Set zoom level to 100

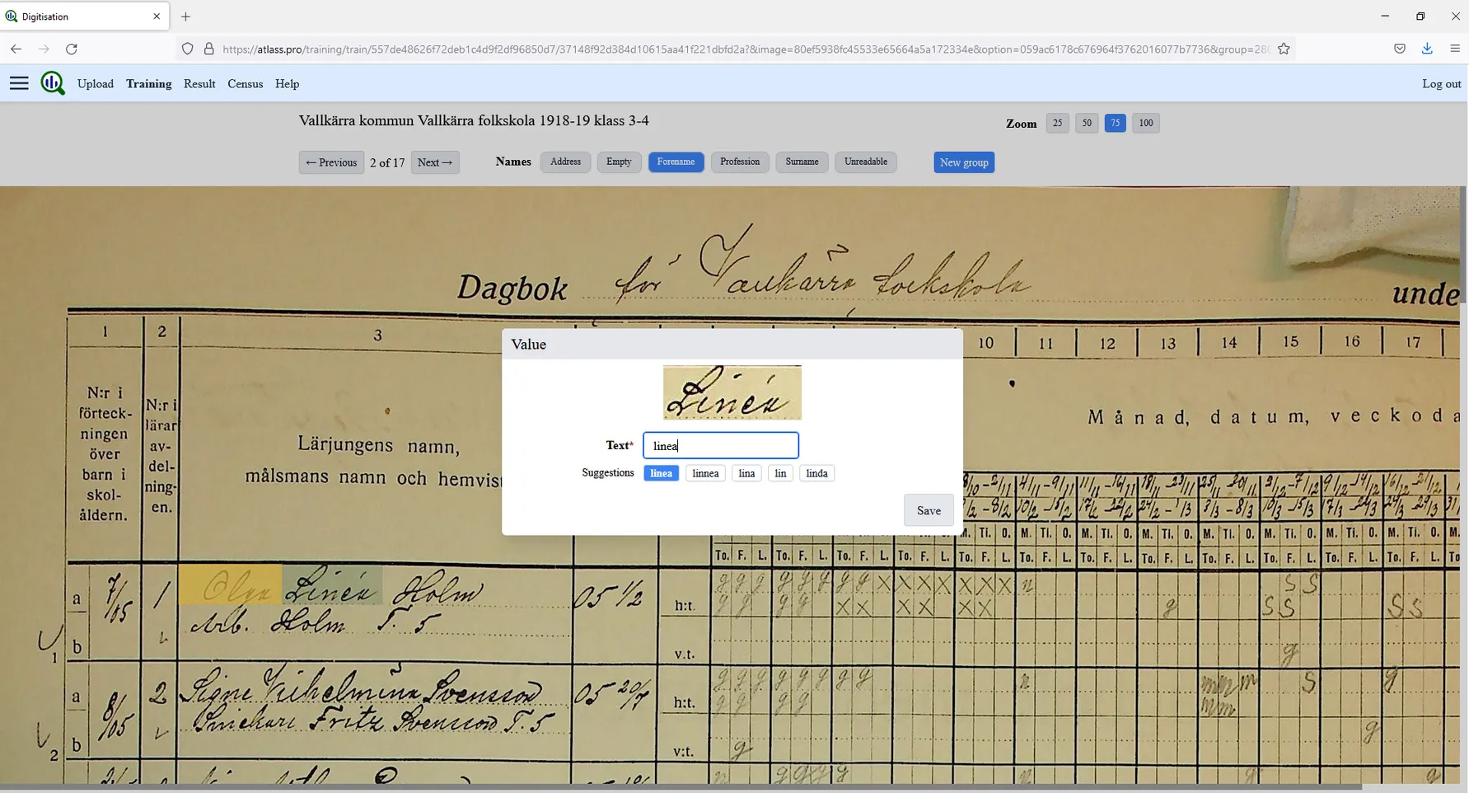click(1145, 124)
